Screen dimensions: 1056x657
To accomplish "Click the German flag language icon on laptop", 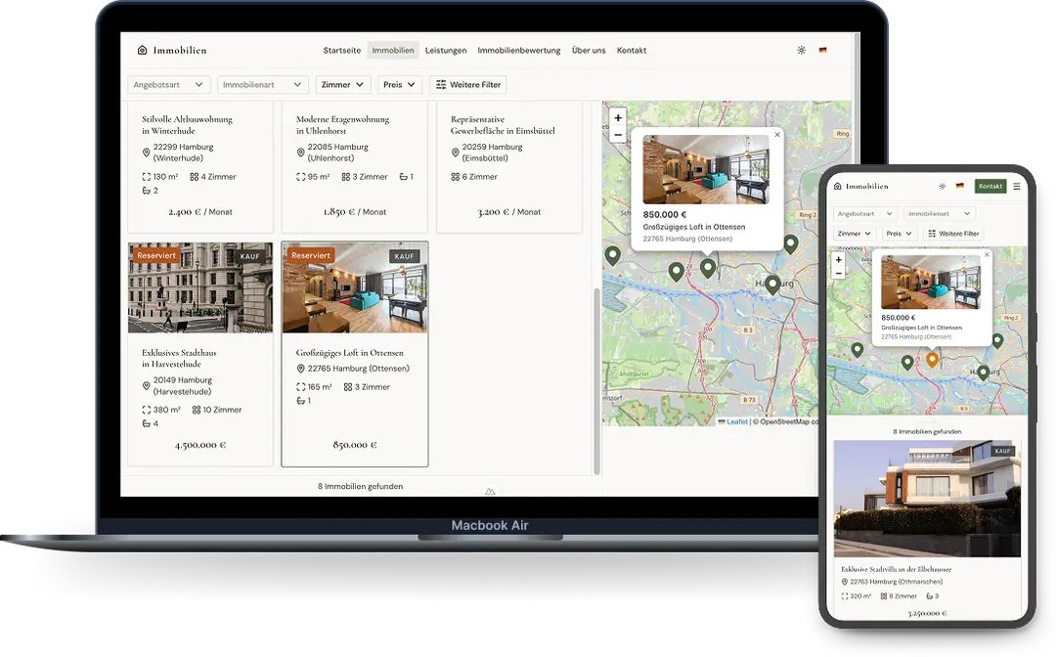I will (822, 50).
